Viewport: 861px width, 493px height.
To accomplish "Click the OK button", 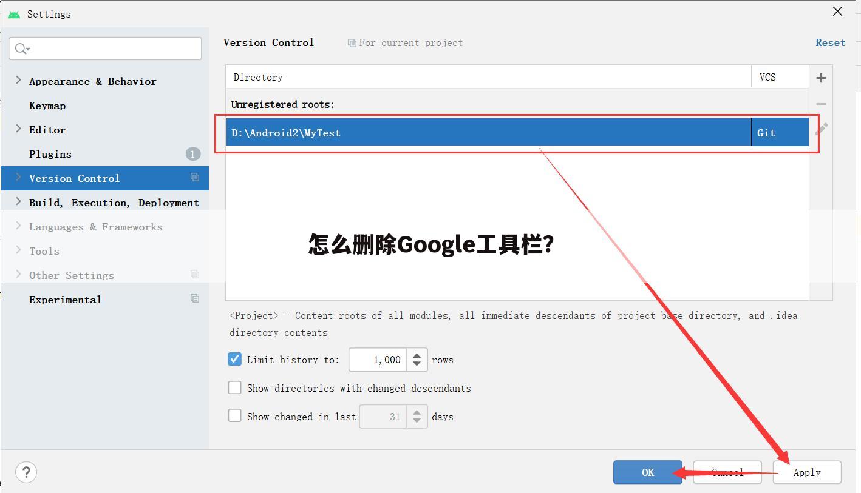I will click(648, 472).
